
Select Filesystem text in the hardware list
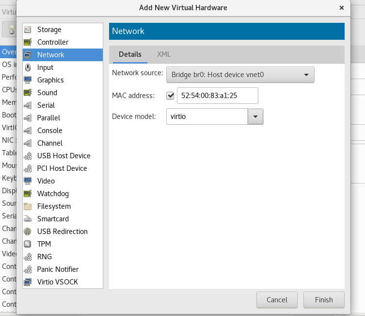(x=54, y=206)
